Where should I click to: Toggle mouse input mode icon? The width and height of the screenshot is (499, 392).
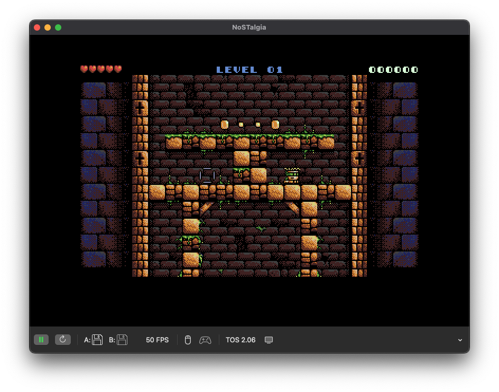[187, 340]
